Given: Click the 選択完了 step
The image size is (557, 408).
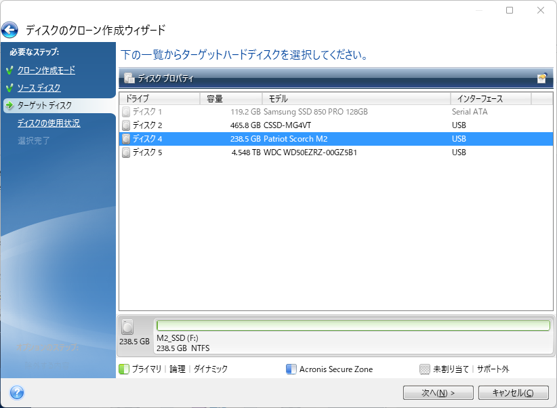Looking at the screenshot, I should pyautogui.click(x=34, y=141).
